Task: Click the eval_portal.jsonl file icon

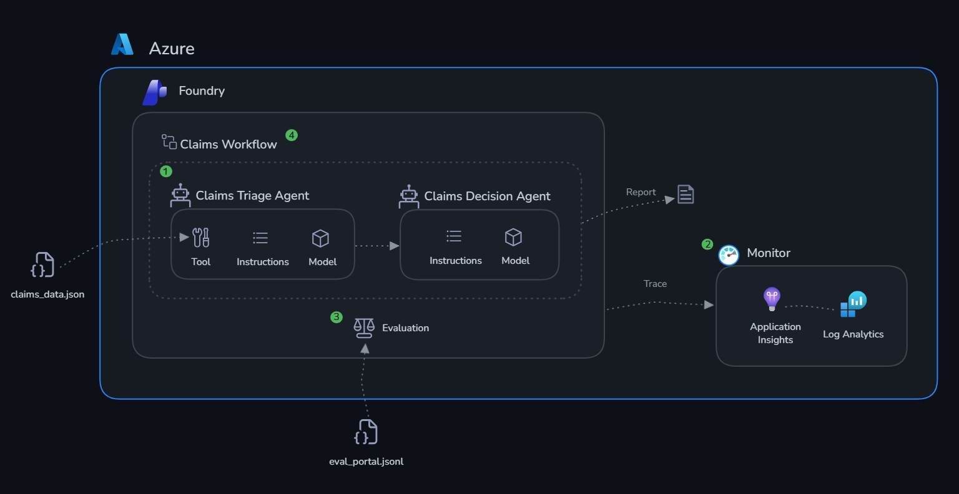Action: pyautogui.click(x=366, y=432)
